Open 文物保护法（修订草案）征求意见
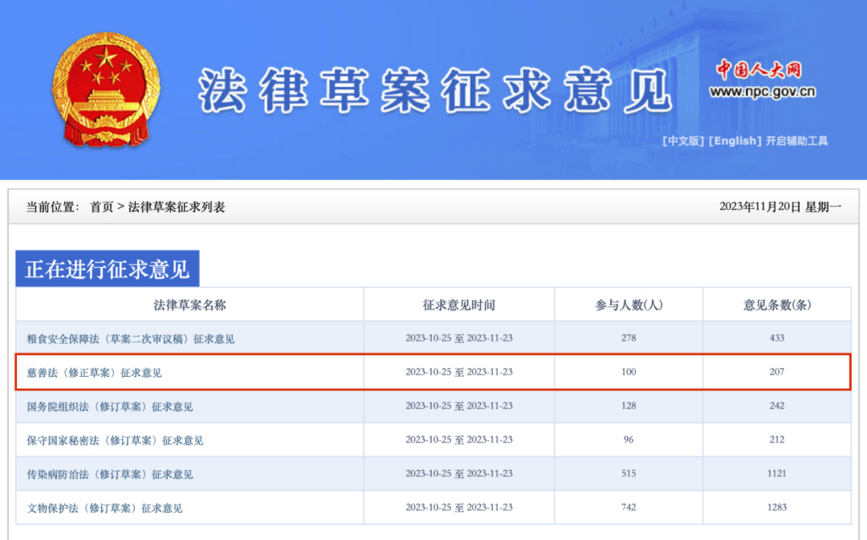 point(108,508)
